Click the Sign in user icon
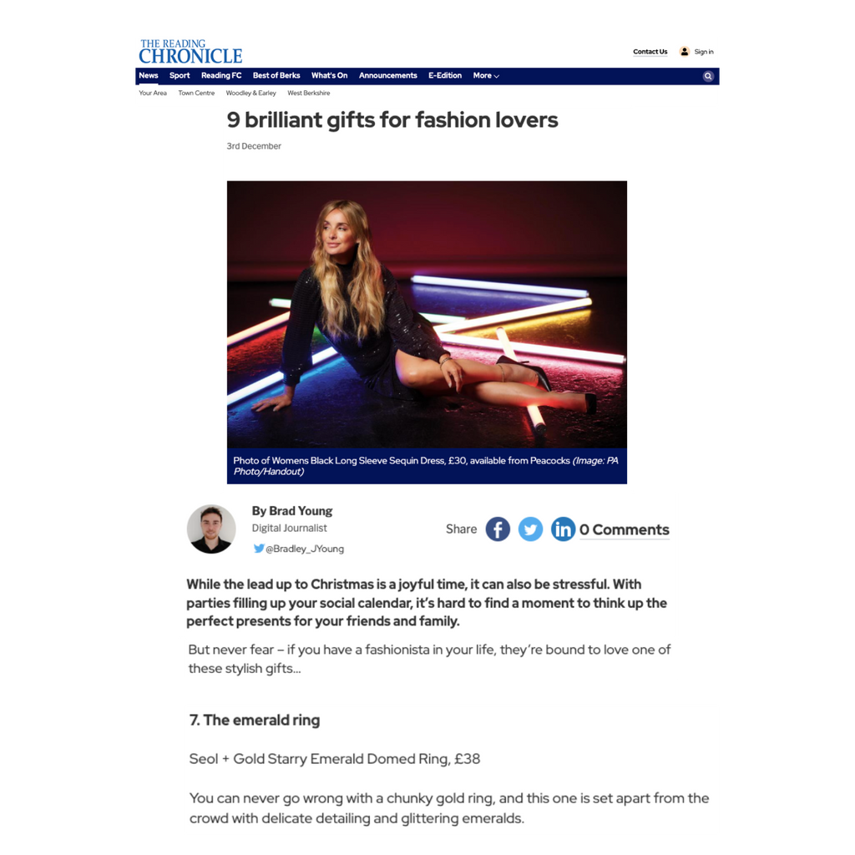 tap(685, 52)
